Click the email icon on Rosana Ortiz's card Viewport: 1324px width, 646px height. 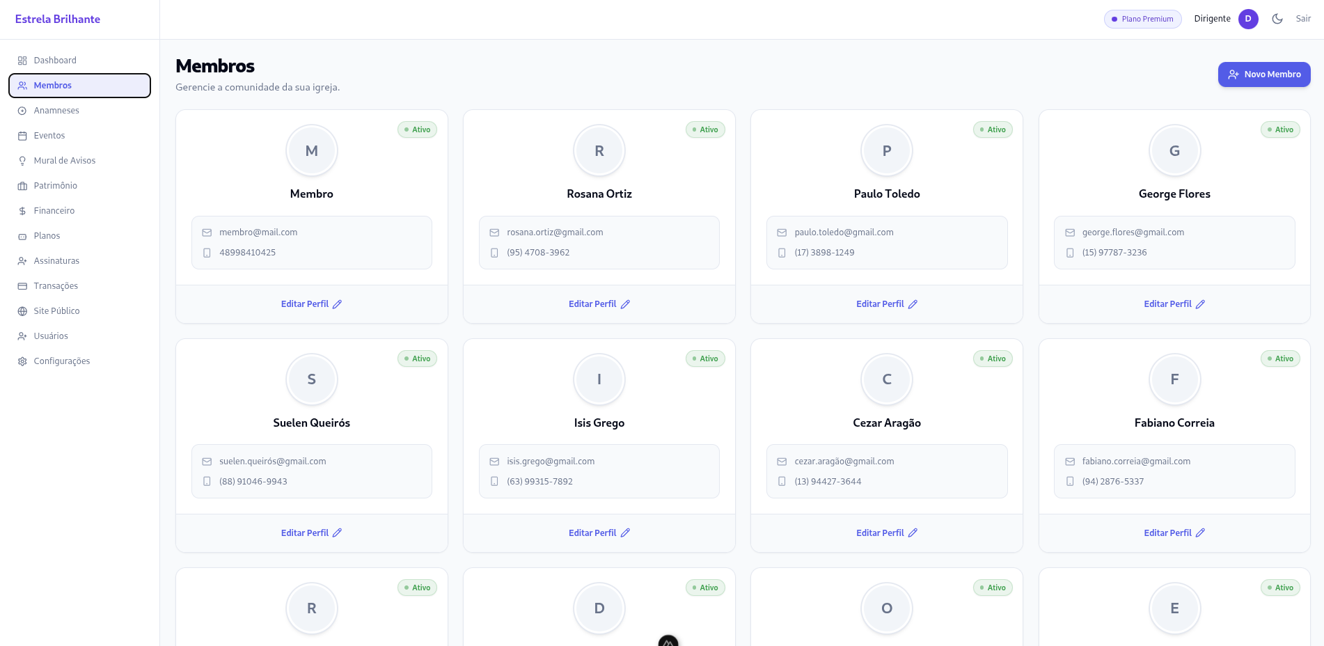[494, 233]
